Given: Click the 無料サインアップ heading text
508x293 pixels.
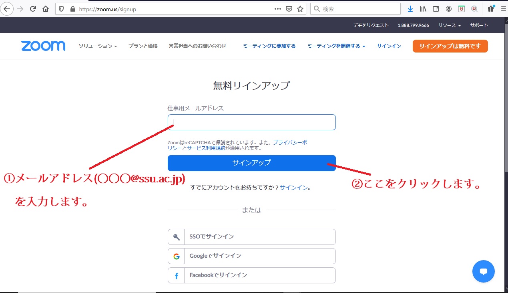Looking at the screenshot, I should (x=251, y=86).
